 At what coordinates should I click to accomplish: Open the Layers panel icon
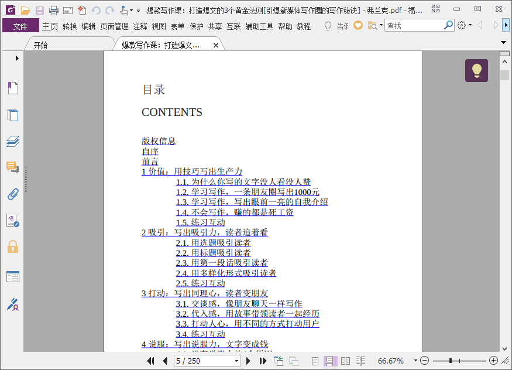click(13, 142)
